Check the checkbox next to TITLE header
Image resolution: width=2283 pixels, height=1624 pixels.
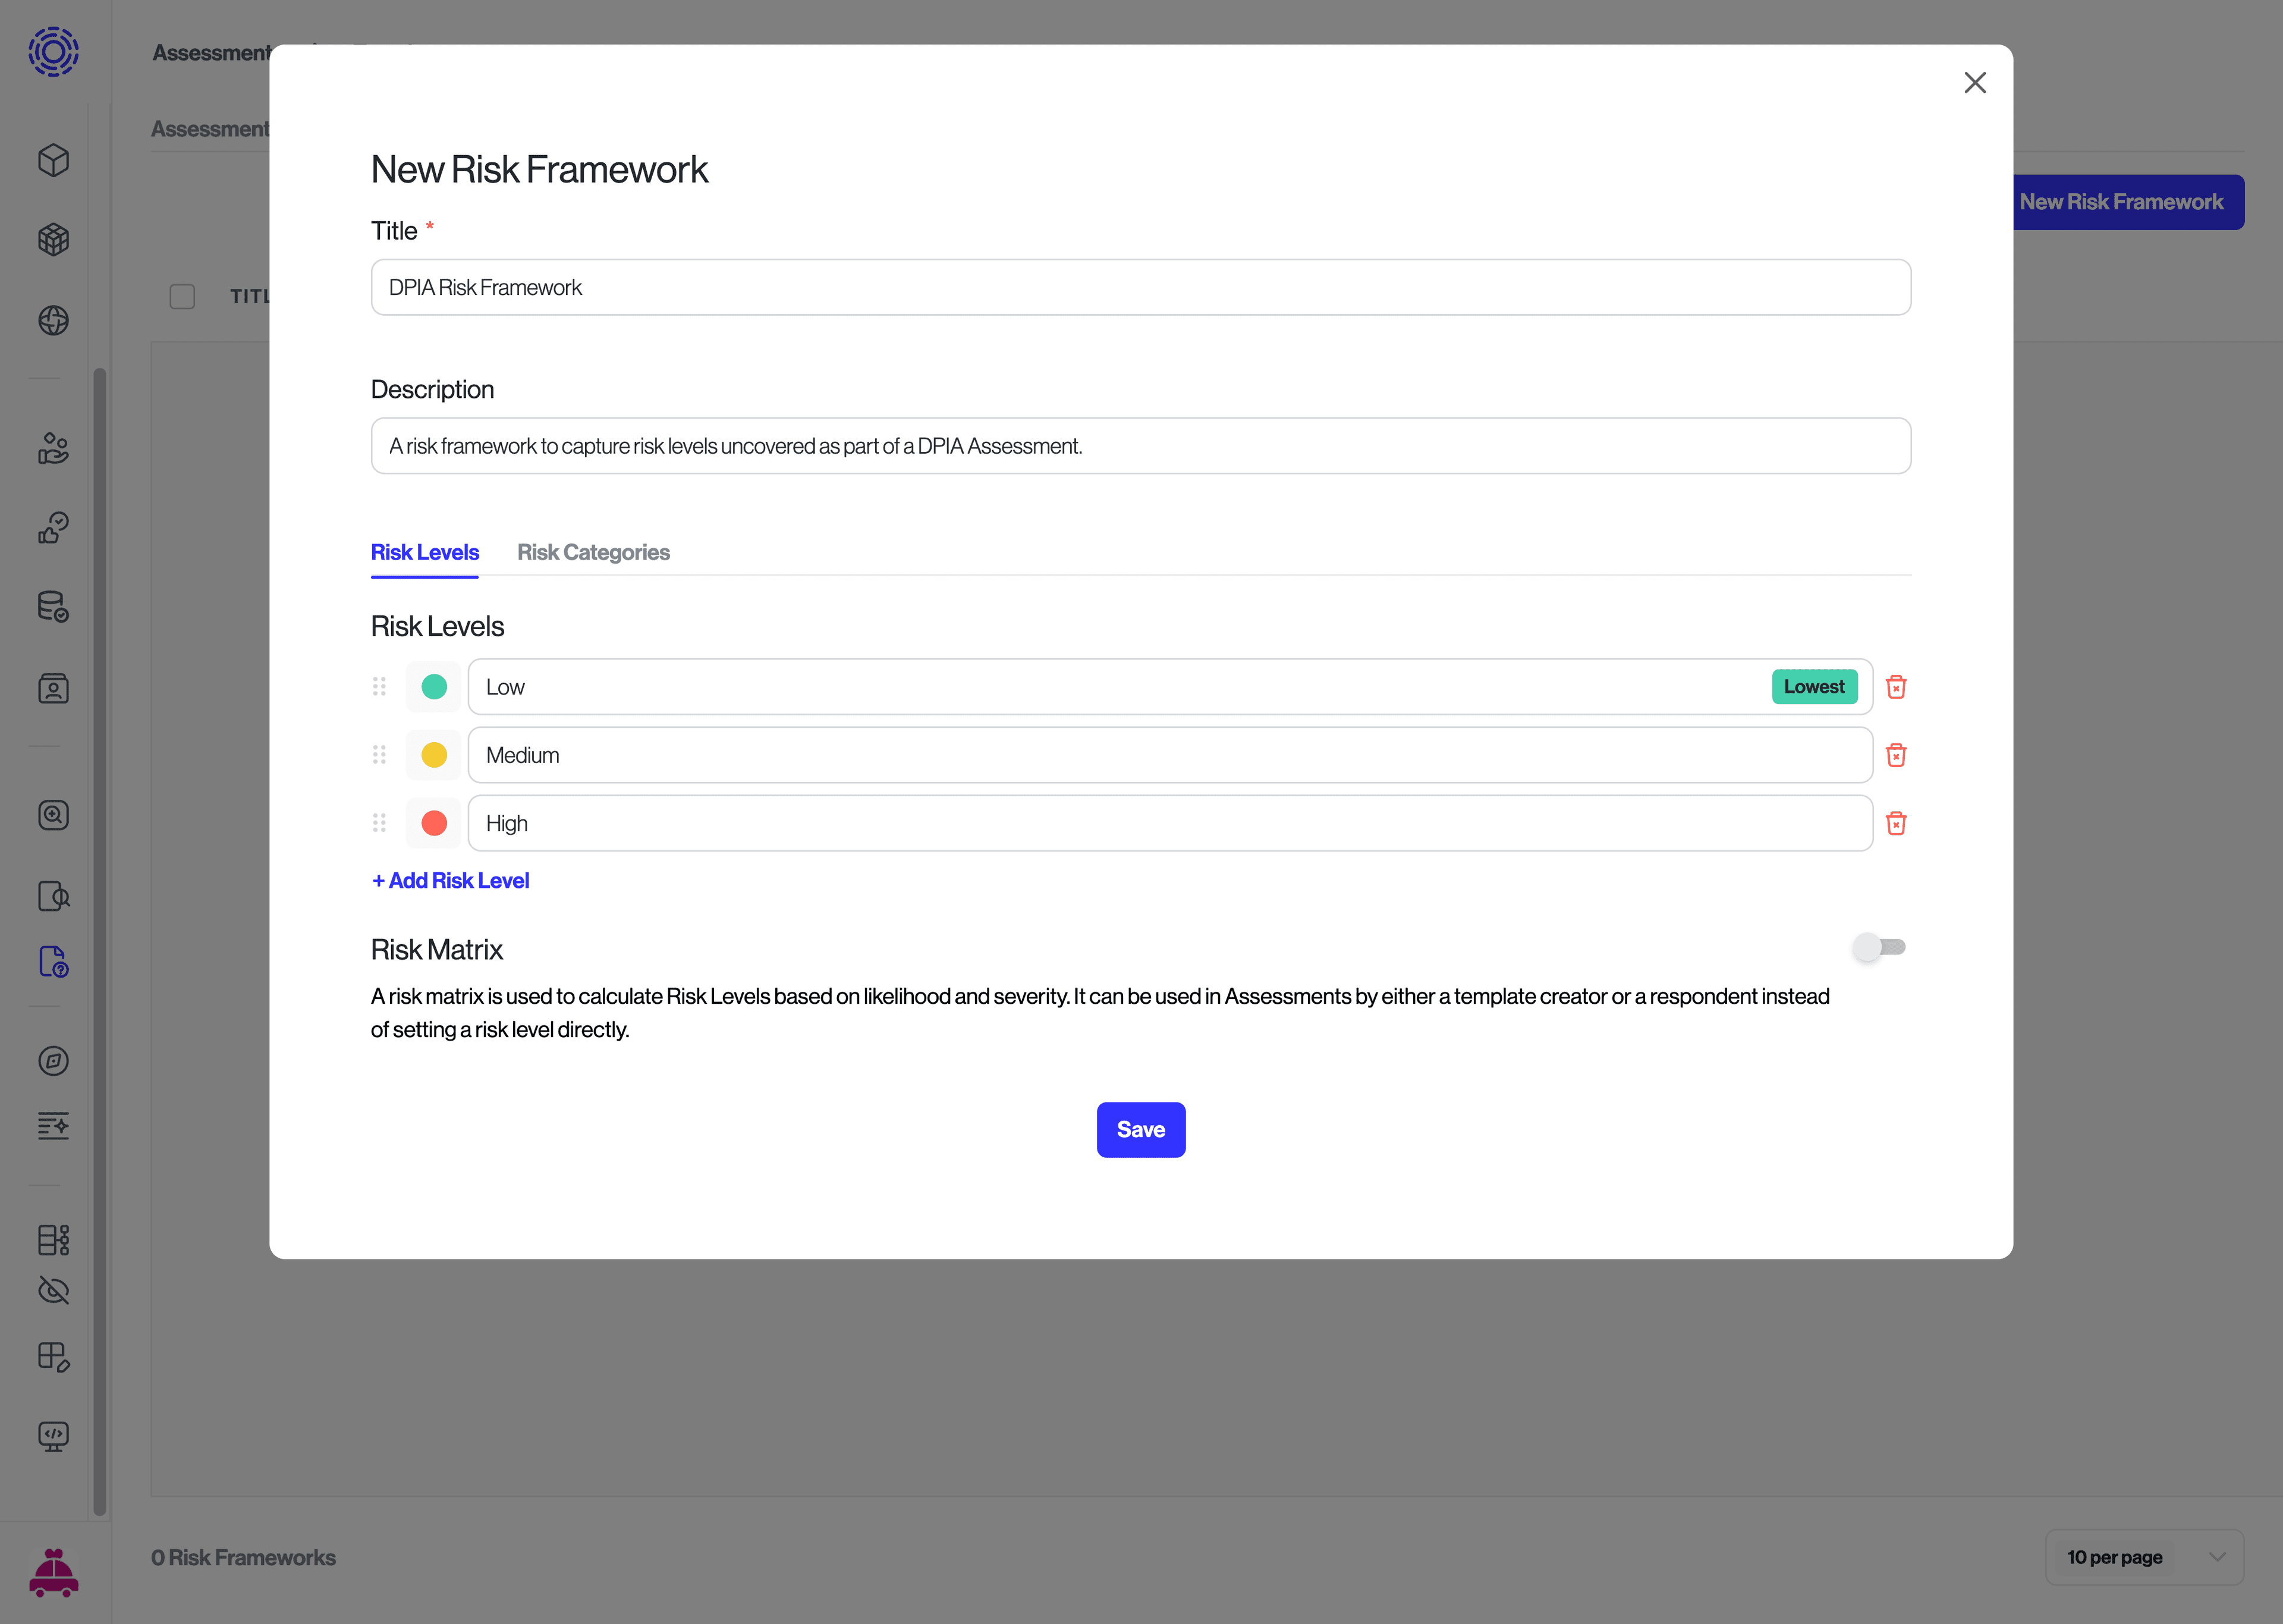tap(183, 296)
